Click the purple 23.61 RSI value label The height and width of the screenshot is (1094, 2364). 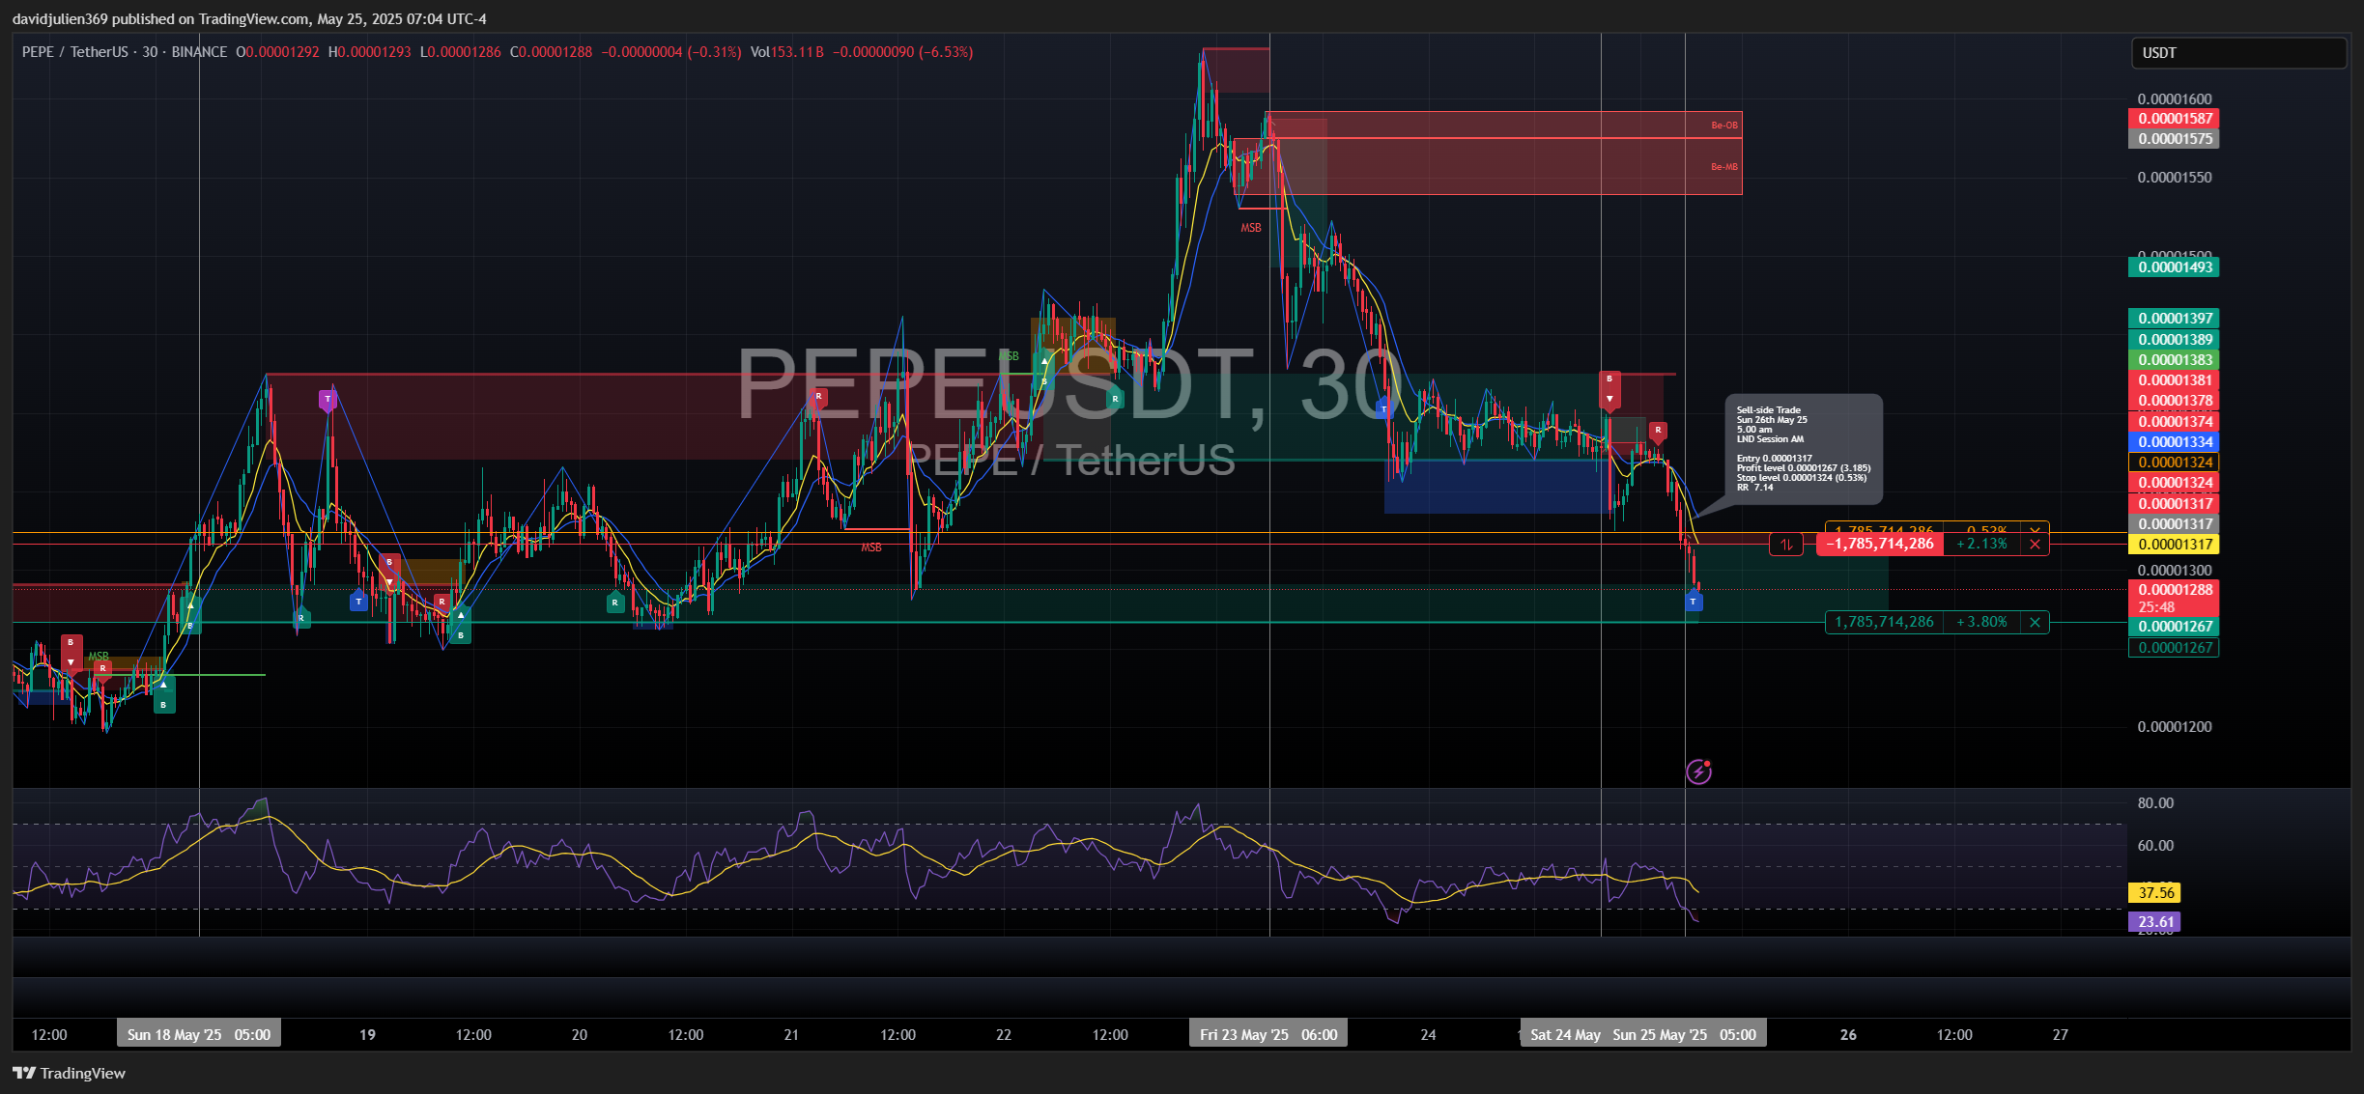(x=2155, y=922)
